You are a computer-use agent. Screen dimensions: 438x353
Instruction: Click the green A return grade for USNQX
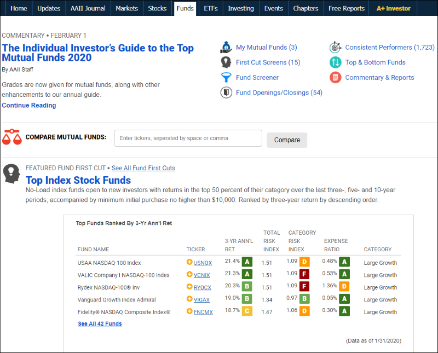point(247,262)
